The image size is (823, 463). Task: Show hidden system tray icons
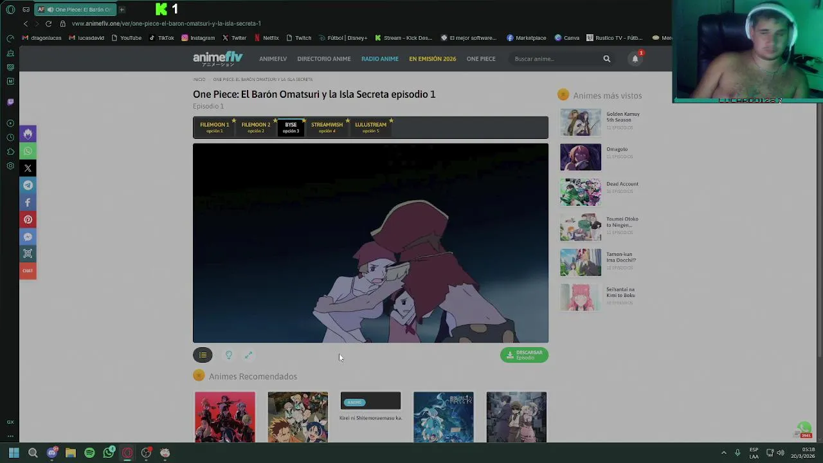[x=723, y=453]
